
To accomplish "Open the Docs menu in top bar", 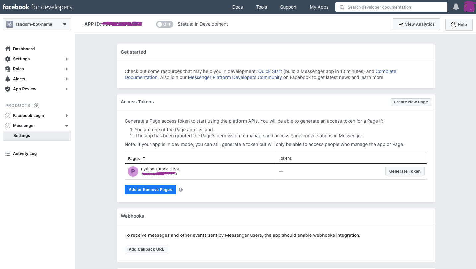I will click(x=237, y=7).
